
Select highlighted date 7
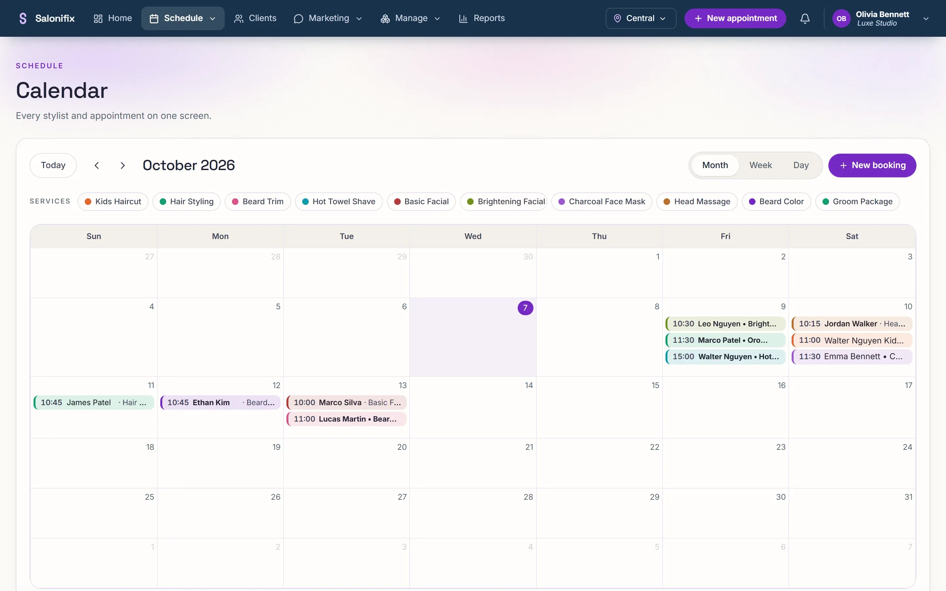click(x=525, y=308)
